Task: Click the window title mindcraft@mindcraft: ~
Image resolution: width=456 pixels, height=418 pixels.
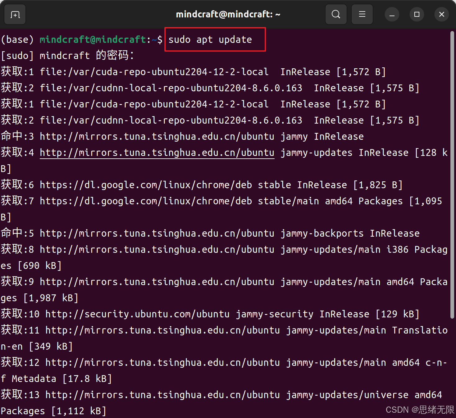Action: tap(228, 14)
